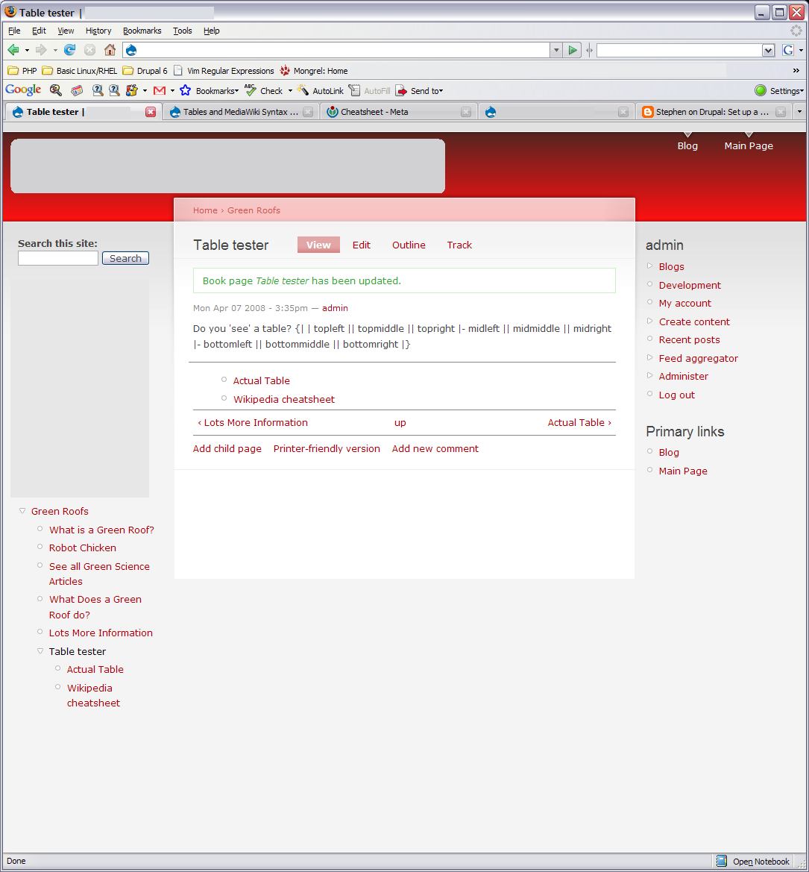Screen dimensions: 809x872
Task: Click into the browser search box
Action: (x=679, y=51)
